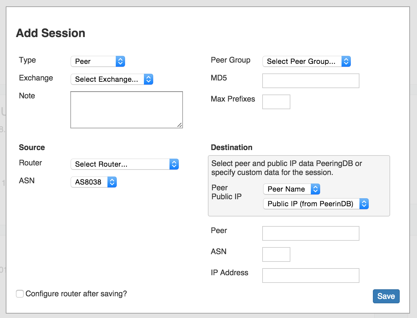Viewport: 417px width, 318px height.
Task: Grab the Note textarea resize handle
Action: (180, 125)
